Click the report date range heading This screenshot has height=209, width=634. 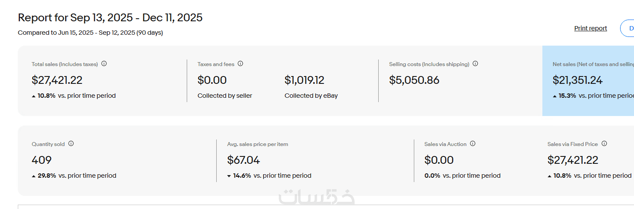click(x=110, y=18)
